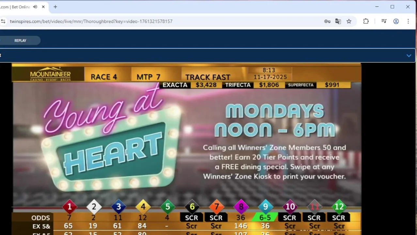This screenshot has width=417, height=235.
Task: Minimize the browser window
Action: [377, 7]
